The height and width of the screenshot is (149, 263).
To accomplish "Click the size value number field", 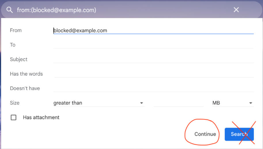I will pyautogui.click(x=179, y=103).
